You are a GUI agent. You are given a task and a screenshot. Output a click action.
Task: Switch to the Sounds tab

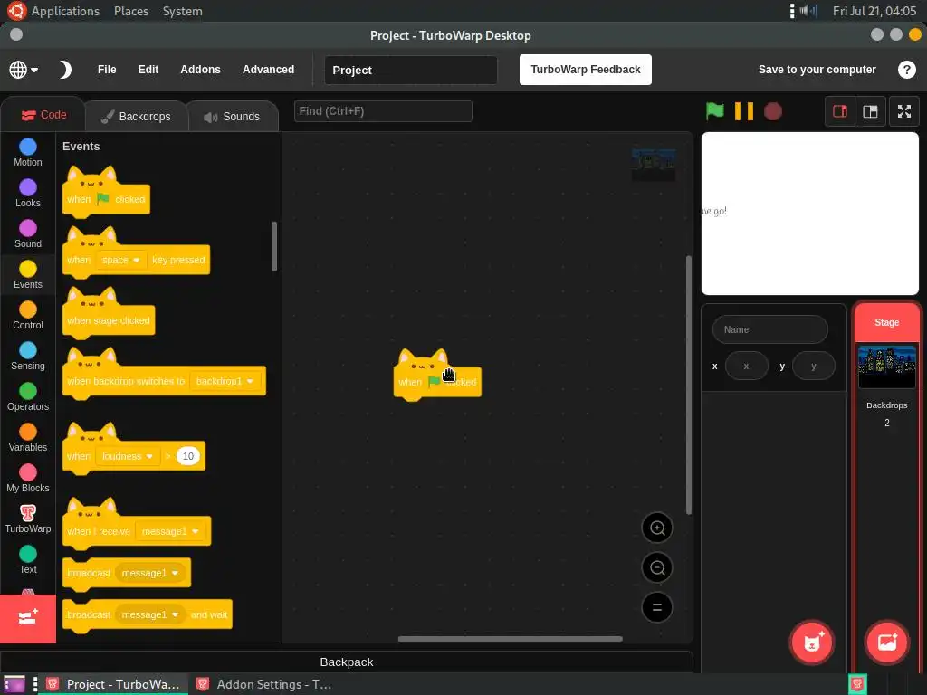pyautogui.click(x=233, y=117)
